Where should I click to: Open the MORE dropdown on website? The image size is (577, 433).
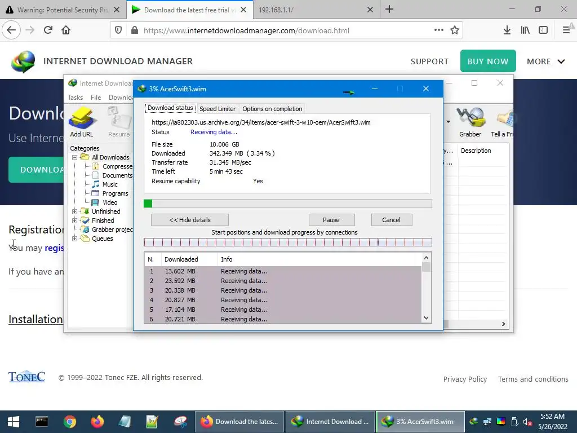click(x=545, y=61)
